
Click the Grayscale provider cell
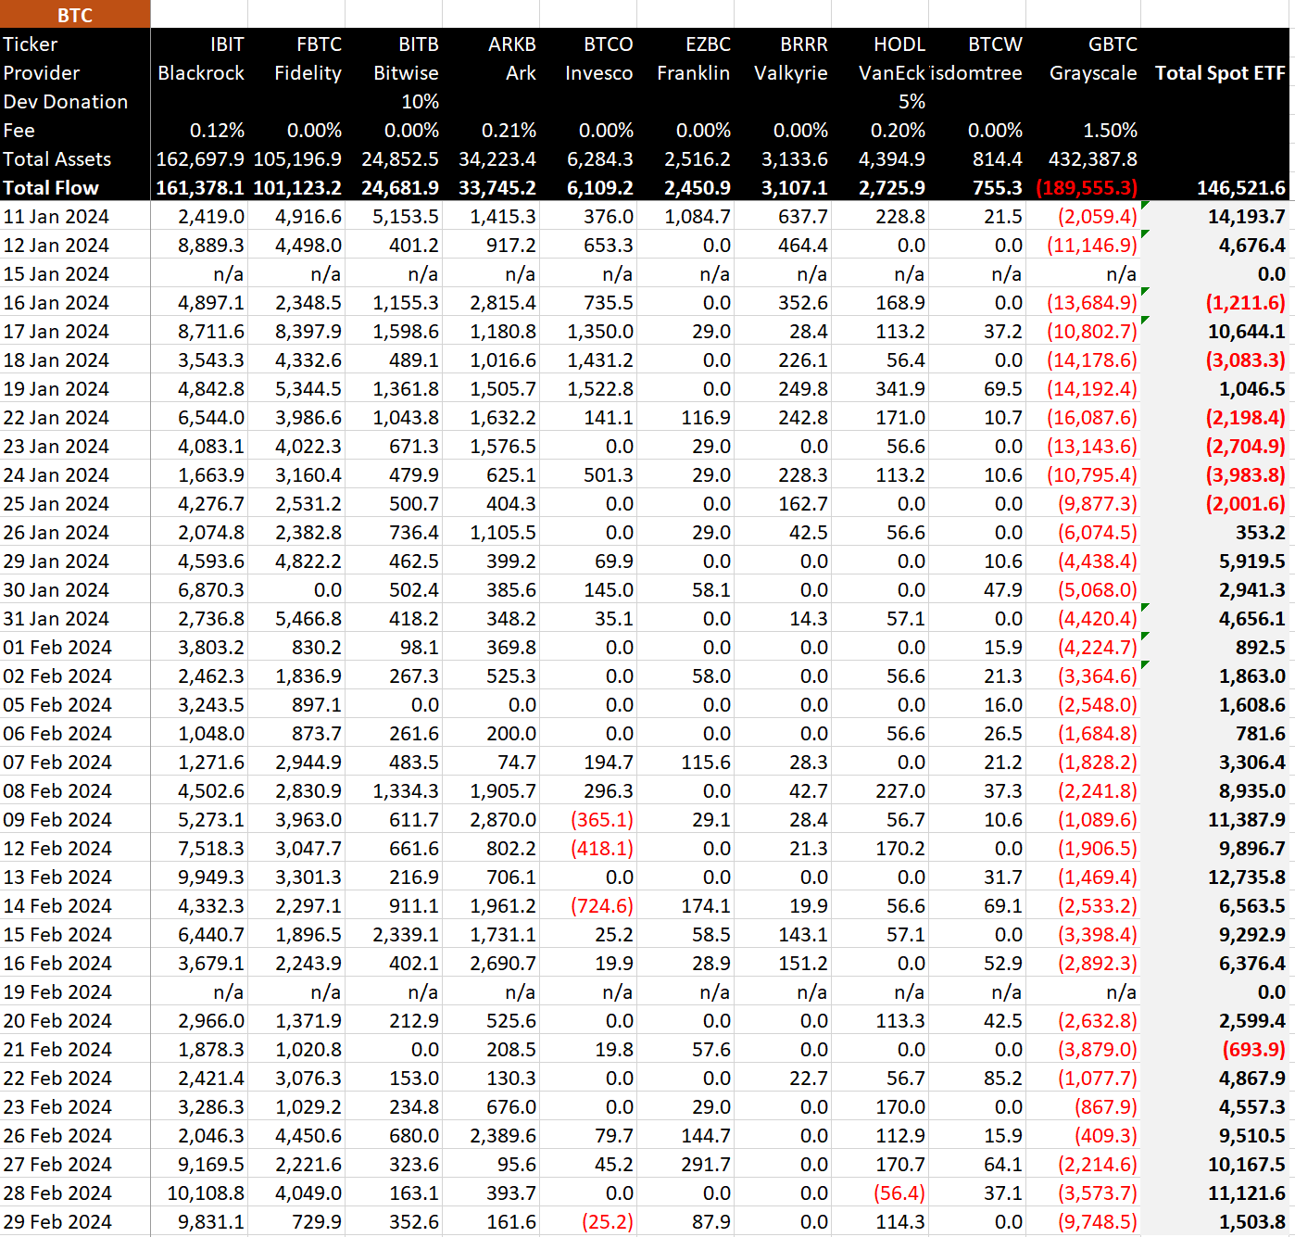[x=1092, y=73]
